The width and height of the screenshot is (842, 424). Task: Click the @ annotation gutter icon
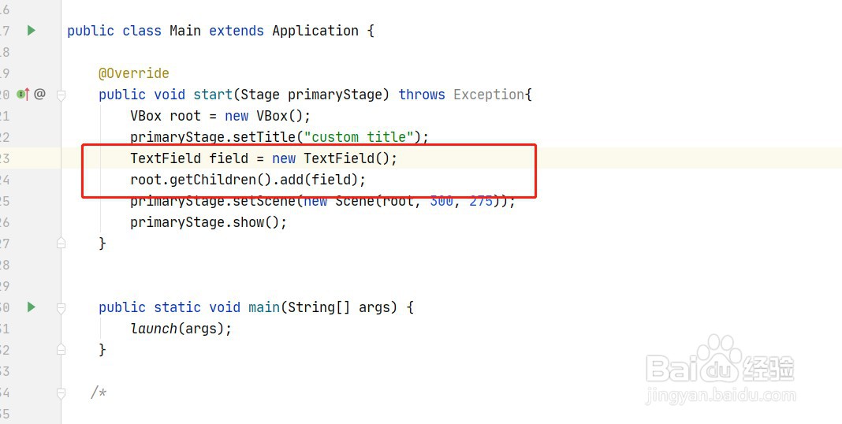[39, 95]
